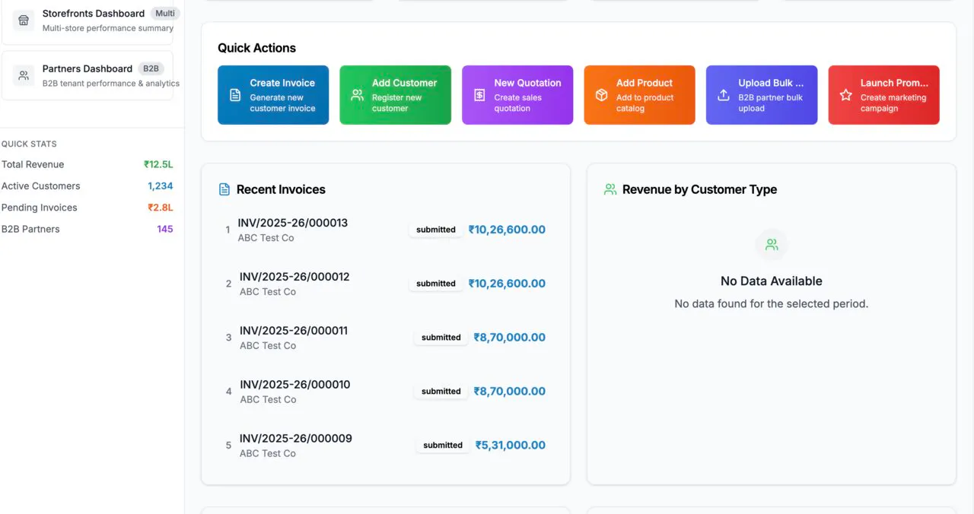Click the ₹5,31,000.00 amount on invoice 000009
The image size is (974, 514).
click(511, 446)
